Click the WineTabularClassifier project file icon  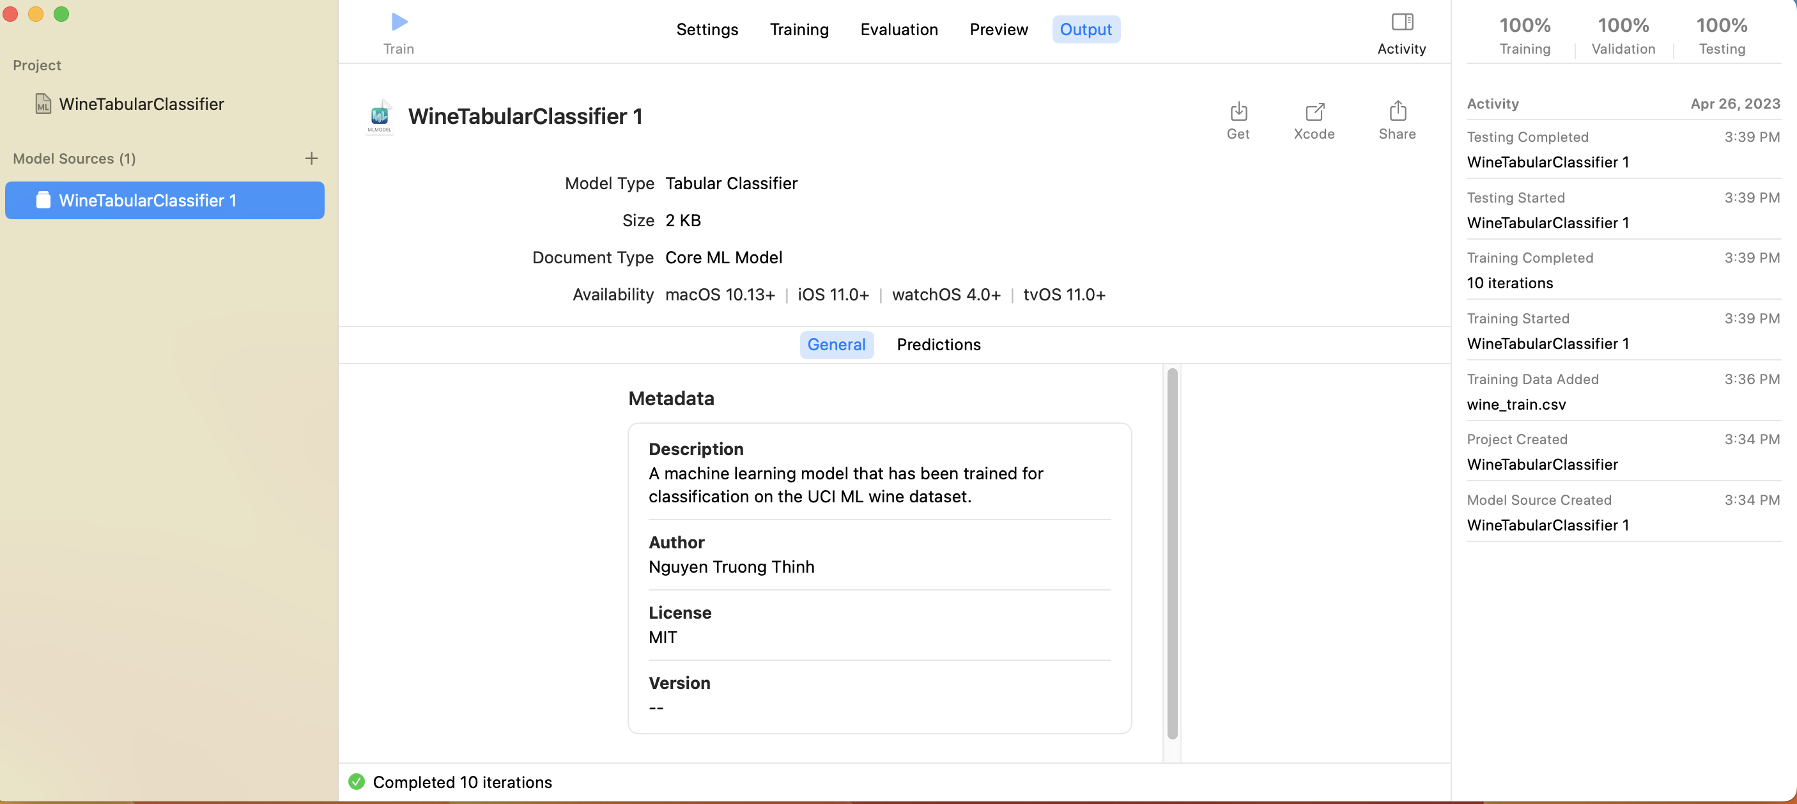(43, 104)
